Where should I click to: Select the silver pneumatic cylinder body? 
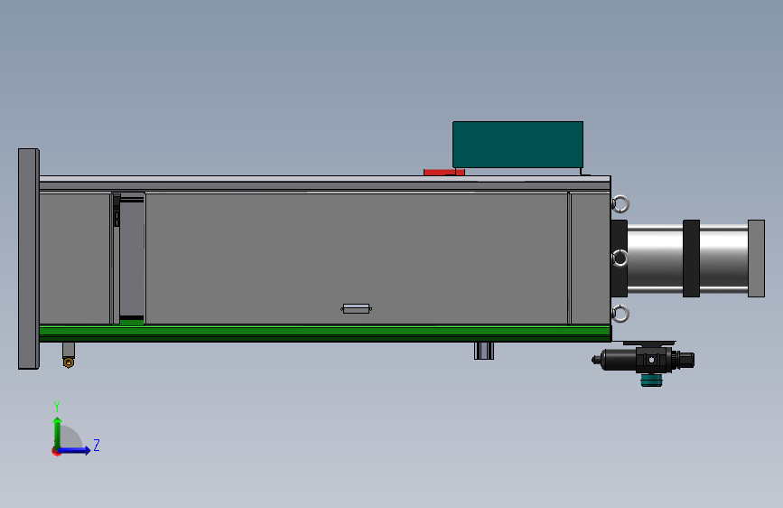(687, 258)
